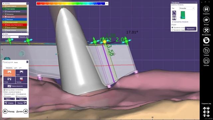
Task: Switch to the ДОП. tab
Action: click(16, 68)
